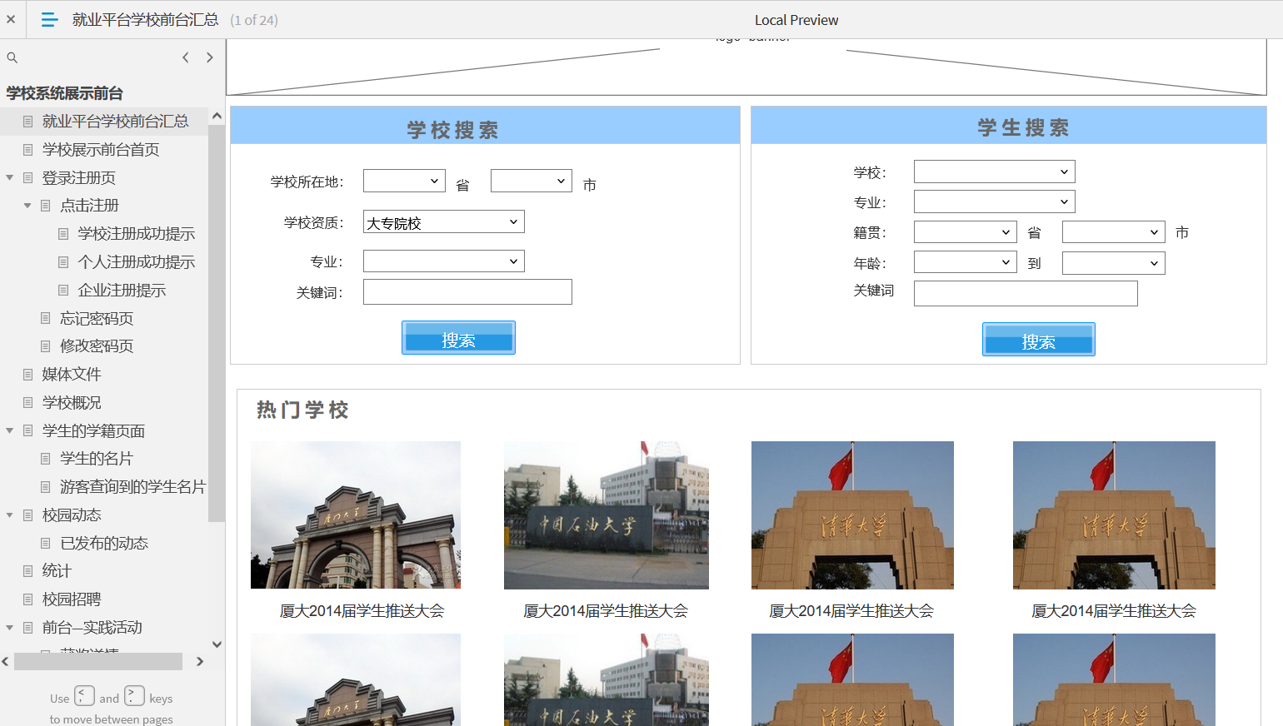Close the sitemap panel with the X icon
The image size is (1283, 726).
(x=11, y=19)
